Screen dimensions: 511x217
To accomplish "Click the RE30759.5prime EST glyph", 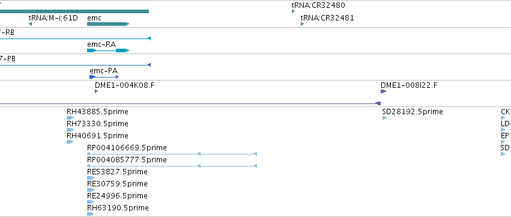I will [x=91, y=190].
